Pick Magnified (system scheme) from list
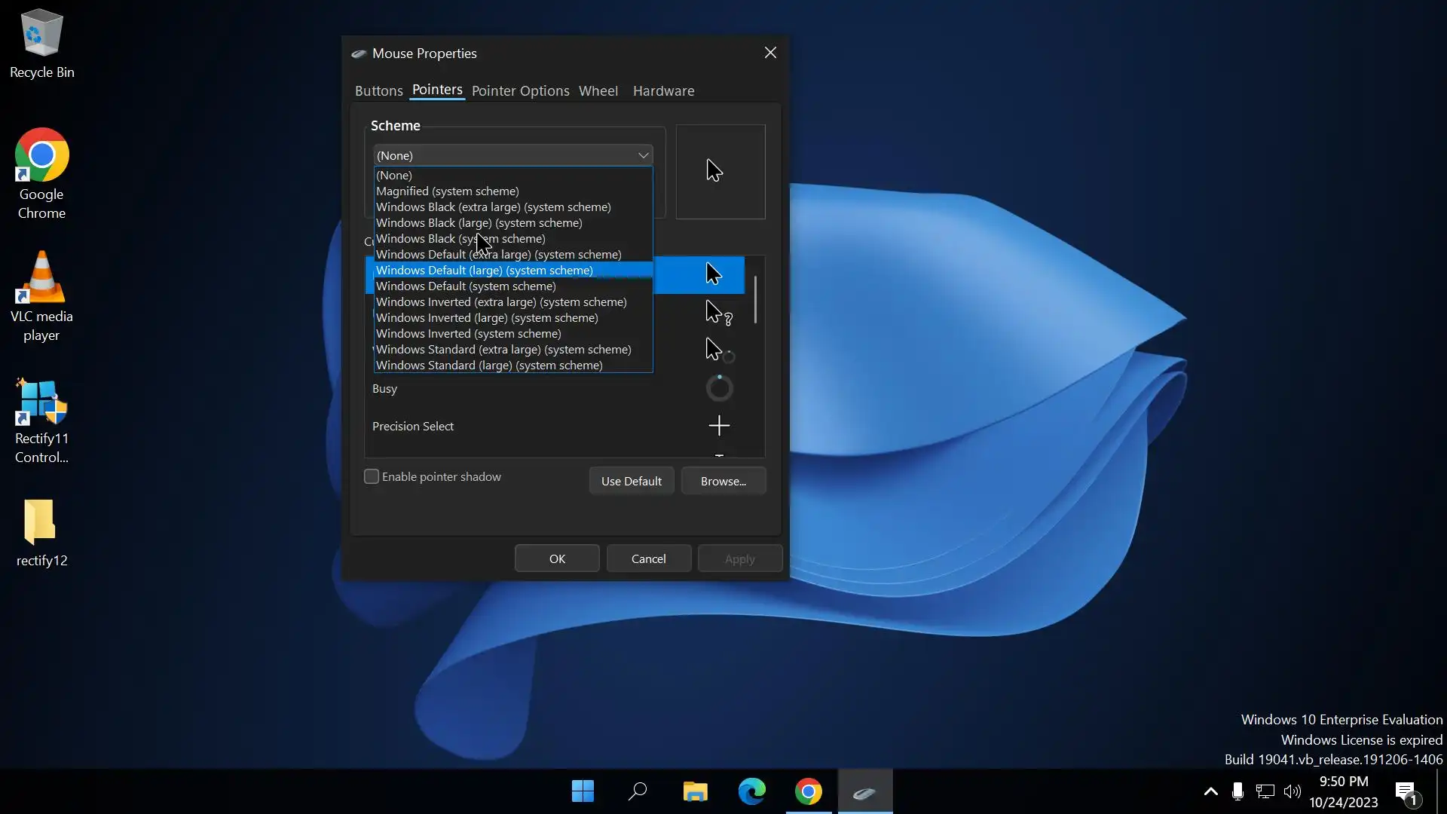Screen dimensions: 1447x814 point(447,191)
